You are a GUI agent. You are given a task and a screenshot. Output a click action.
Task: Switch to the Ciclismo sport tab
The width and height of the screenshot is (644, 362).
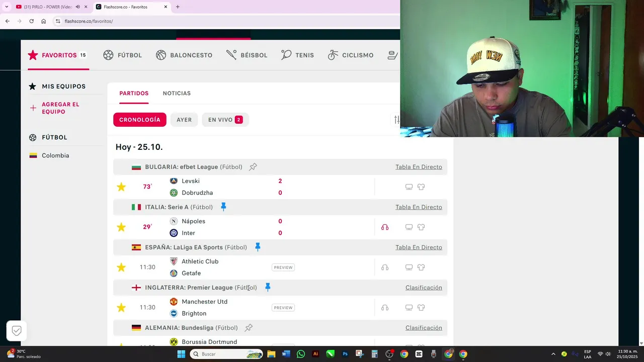click(x=351, y=55)
